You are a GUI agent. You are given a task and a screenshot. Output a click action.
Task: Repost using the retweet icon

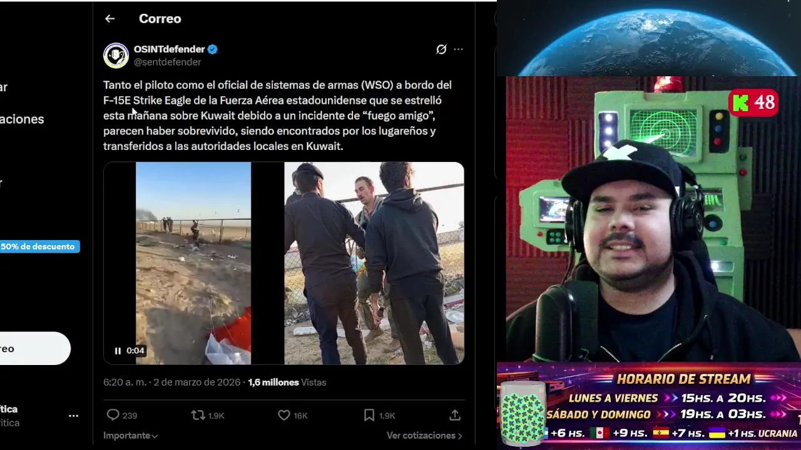(198, 415)
